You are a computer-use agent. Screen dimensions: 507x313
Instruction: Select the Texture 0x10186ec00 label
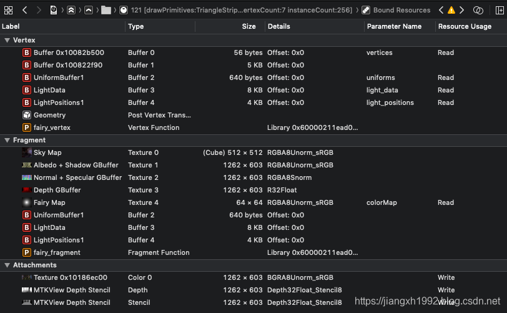pyautogui.click(x=71, y=277)
